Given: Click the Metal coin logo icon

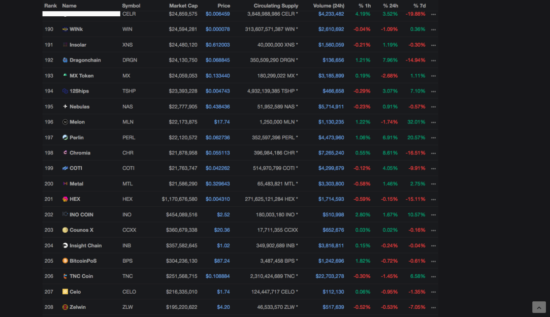Looking at the screenshot, I should 65,183.
